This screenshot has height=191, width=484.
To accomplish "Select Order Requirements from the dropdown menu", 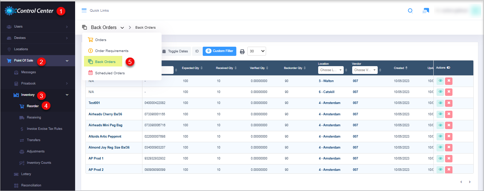I will pyautogui.click(x=111, y=51).
